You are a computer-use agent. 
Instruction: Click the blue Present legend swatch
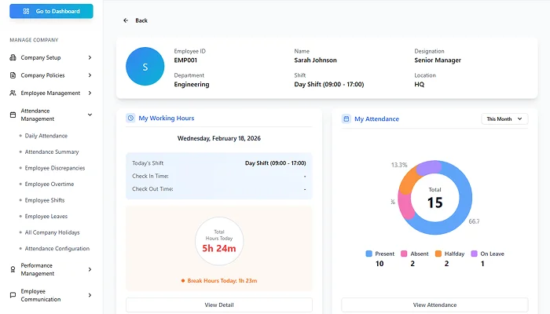(369, 254)
